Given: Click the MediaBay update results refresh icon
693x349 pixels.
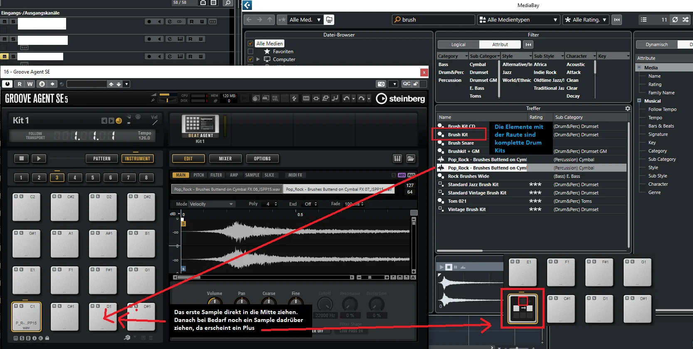Looking at the screenshot, I should (675, 20).
